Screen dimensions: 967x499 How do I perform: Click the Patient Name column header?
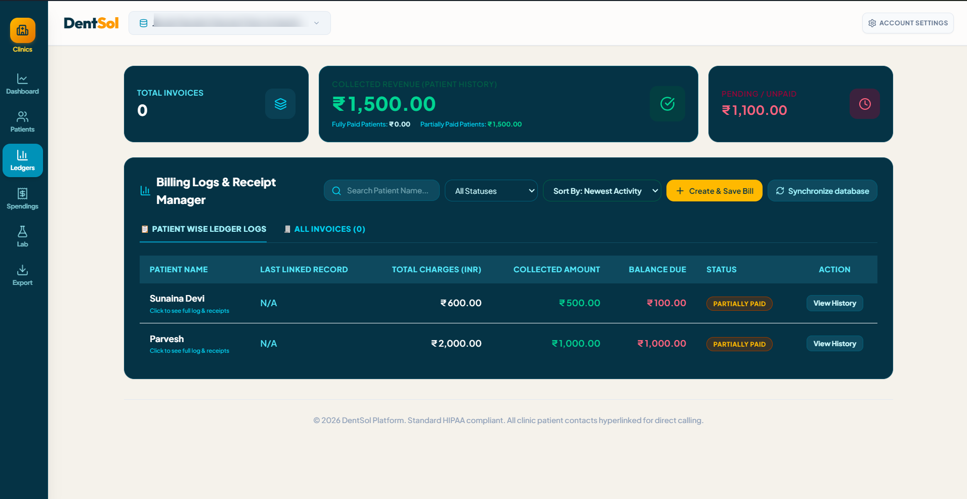coord(179,270)
